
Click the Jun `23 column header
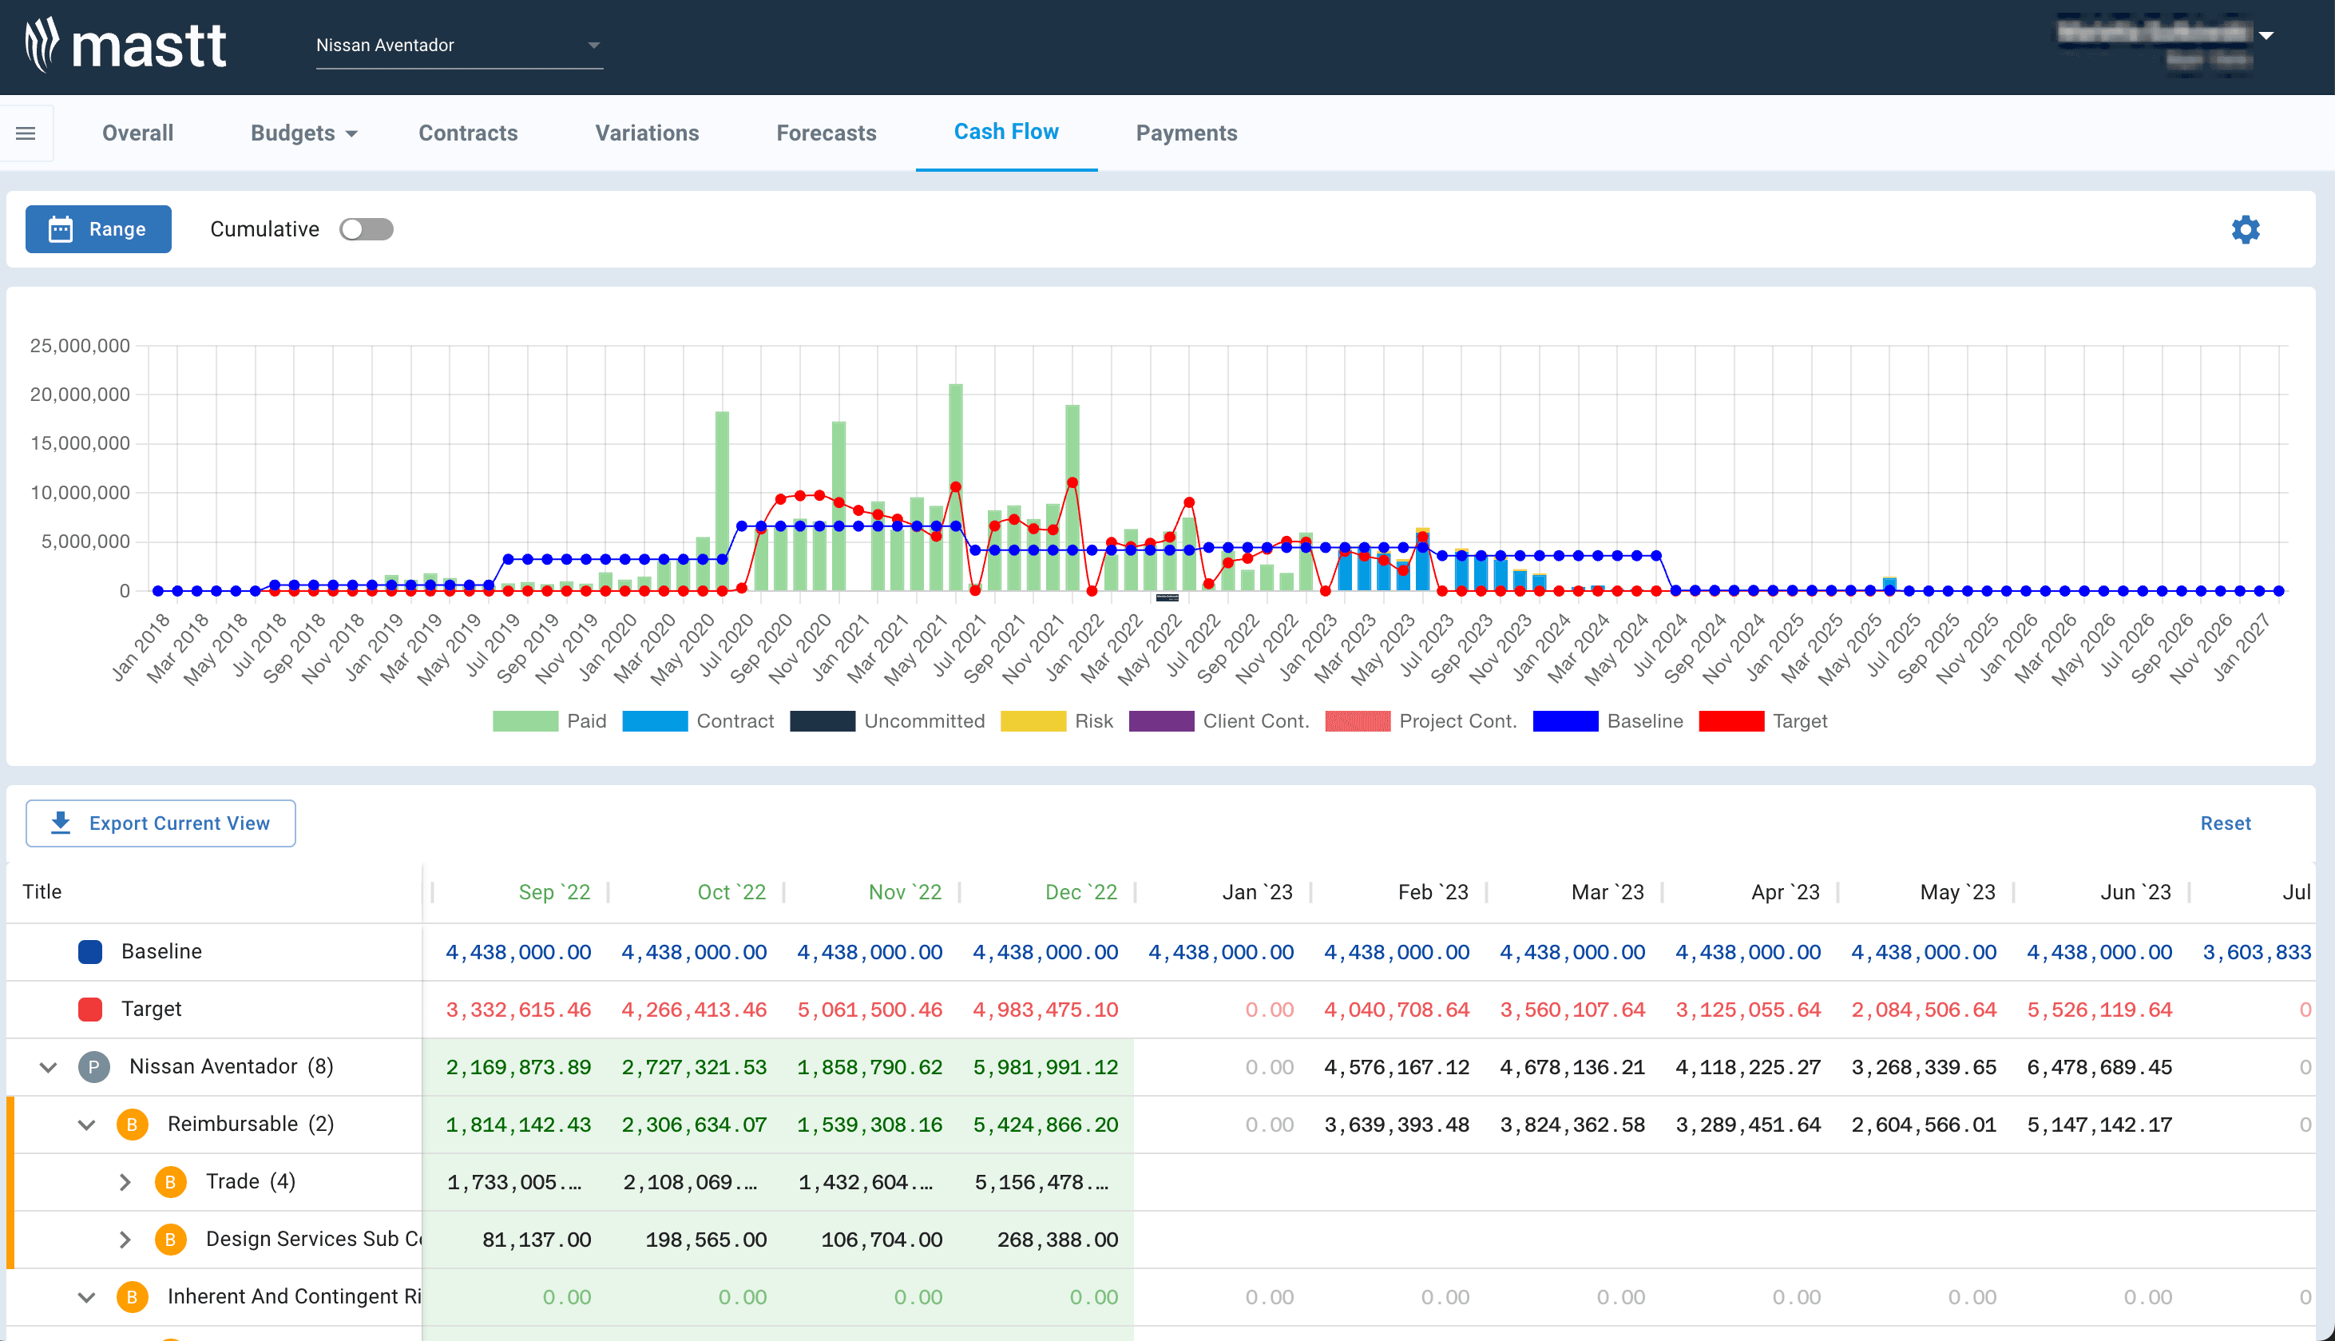pyautogui.click(x=2135, y=891)
